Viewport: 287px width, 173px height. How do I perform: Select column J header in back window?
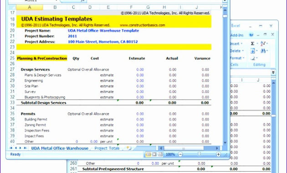[258, 80]
